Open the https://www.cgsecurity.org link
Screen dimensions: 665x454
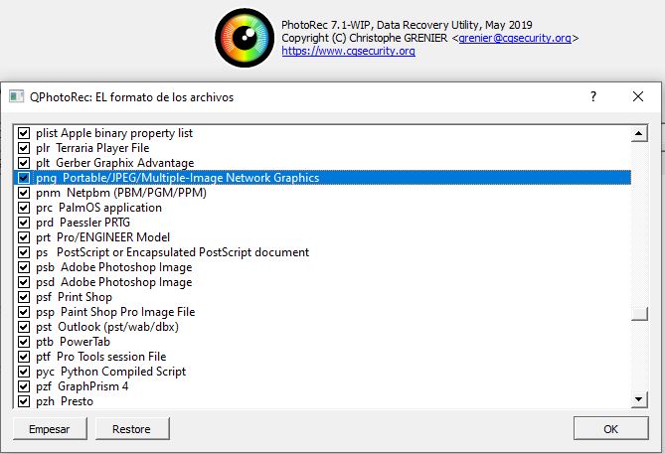pyautogui.click(x=348, y=51)
